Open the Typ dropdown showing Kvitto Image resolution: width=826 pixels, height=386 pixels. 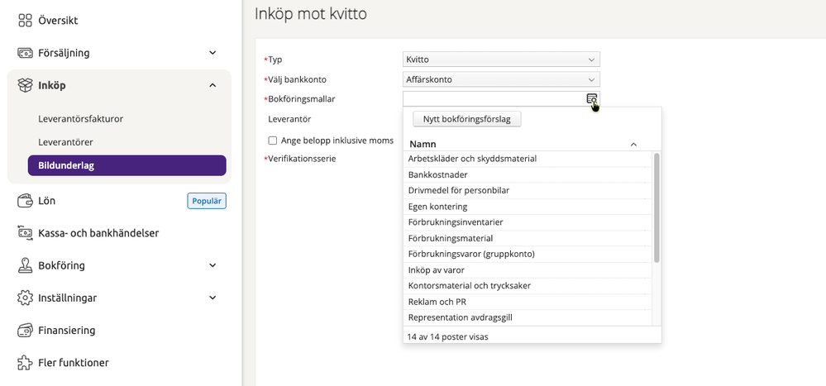click(501, 60)
